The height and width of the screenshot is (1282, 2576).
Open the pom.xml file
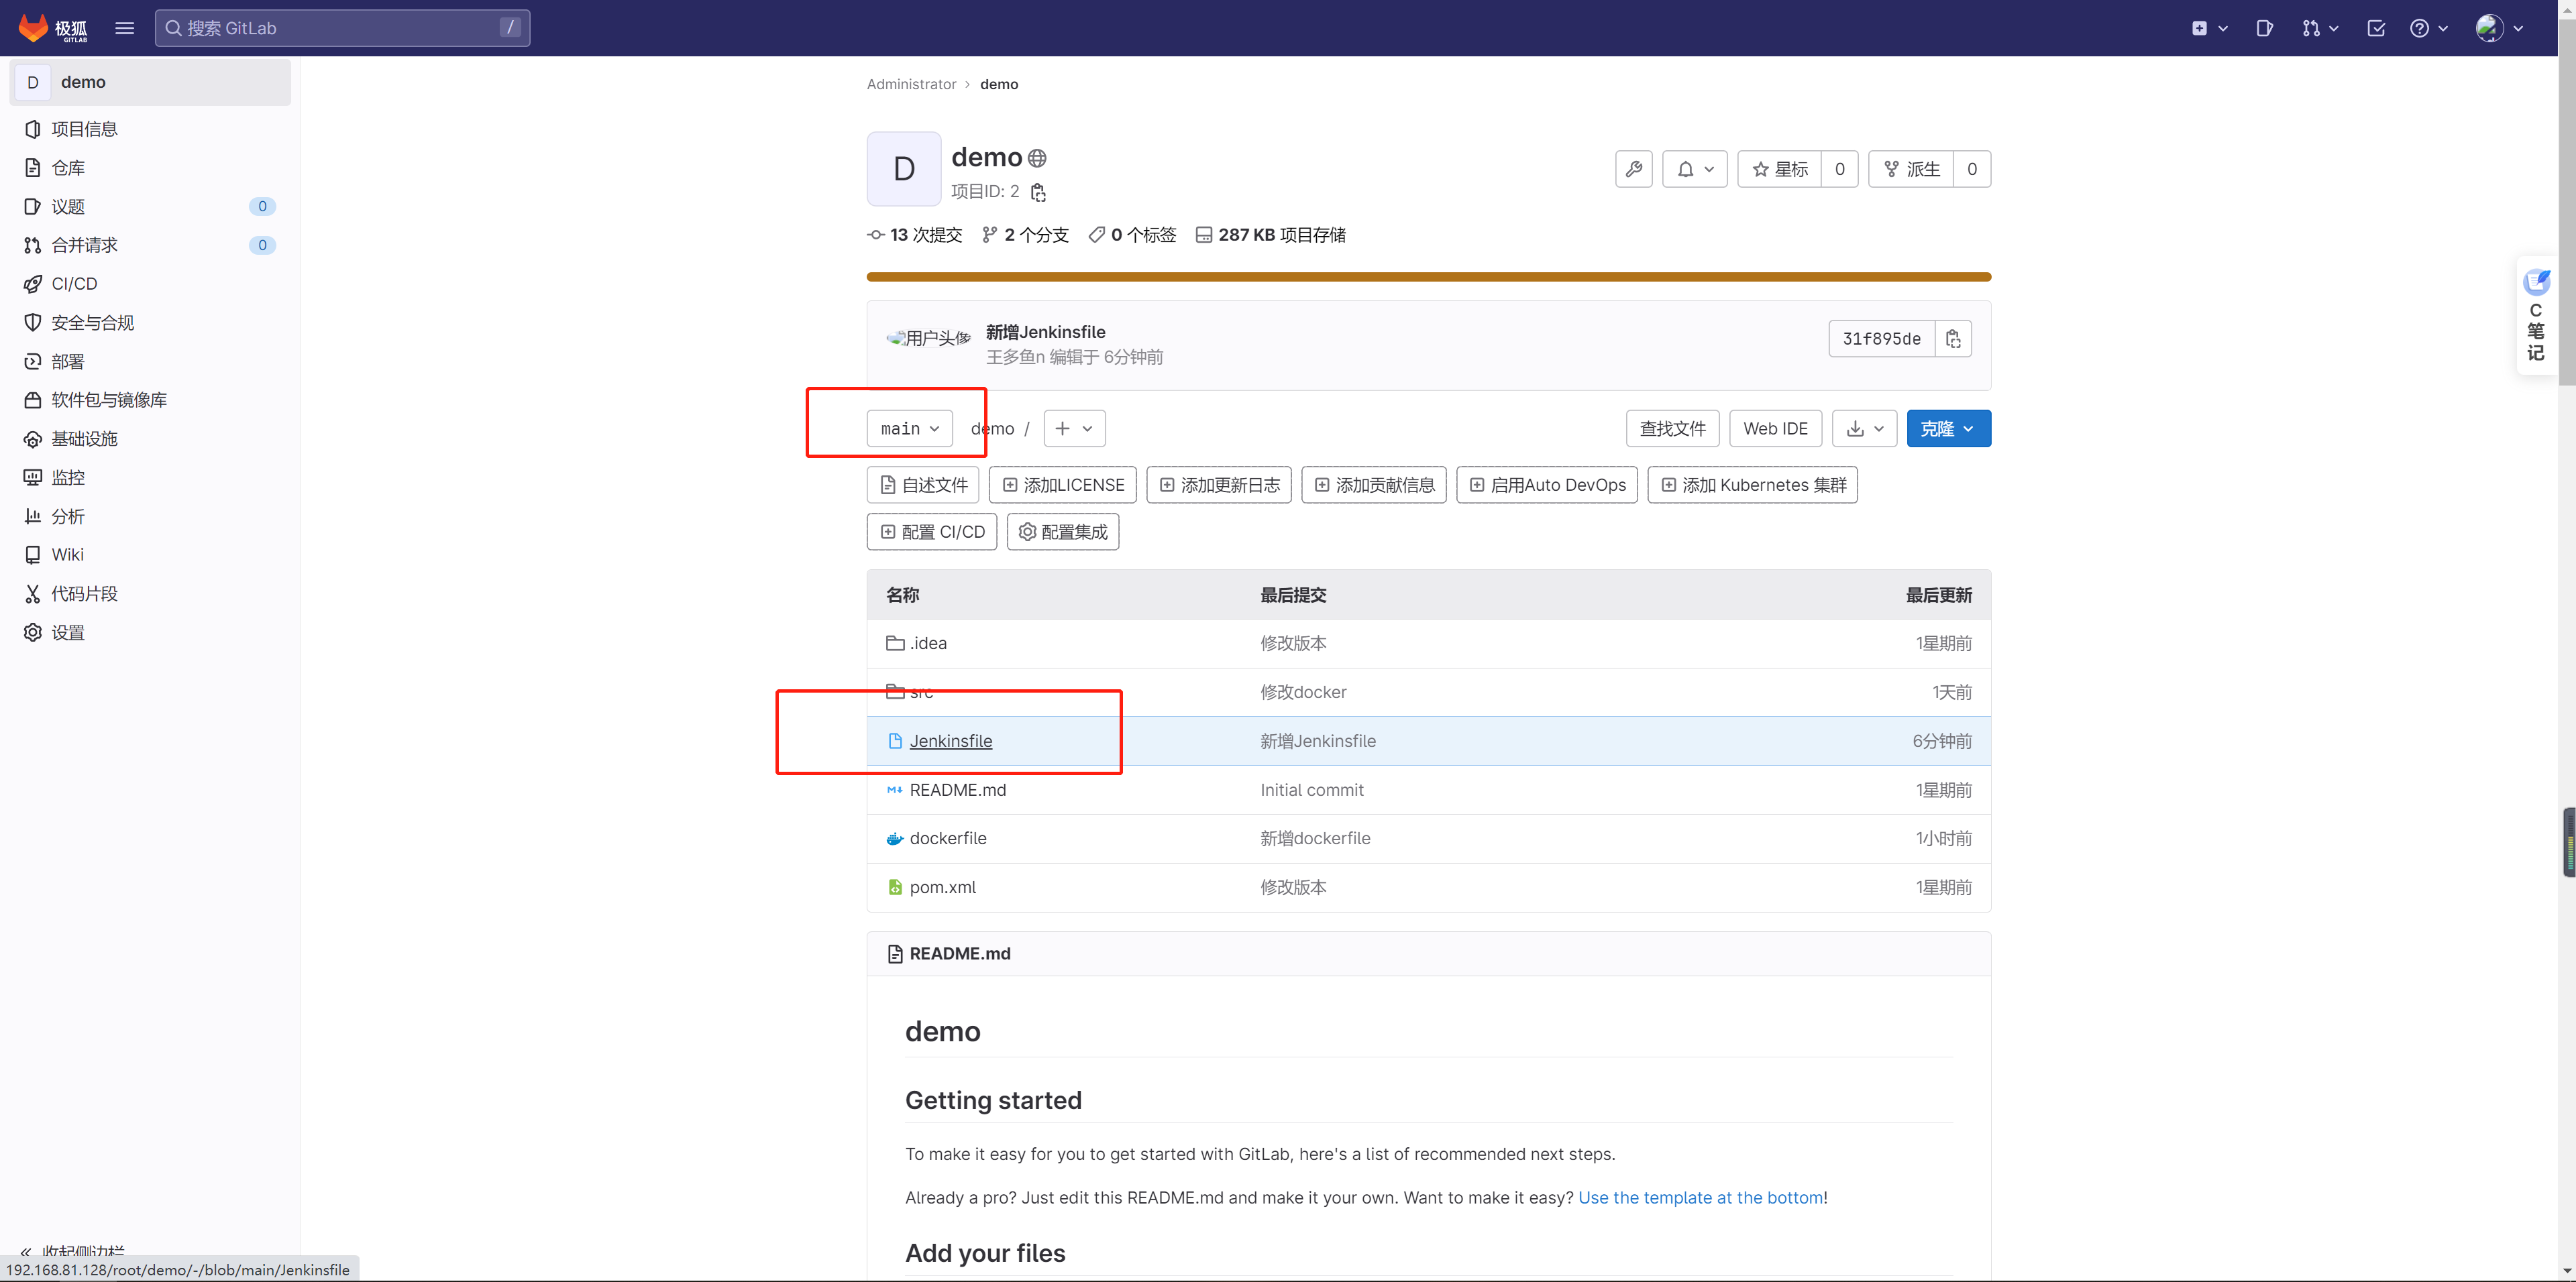click(x=942, y=887)
